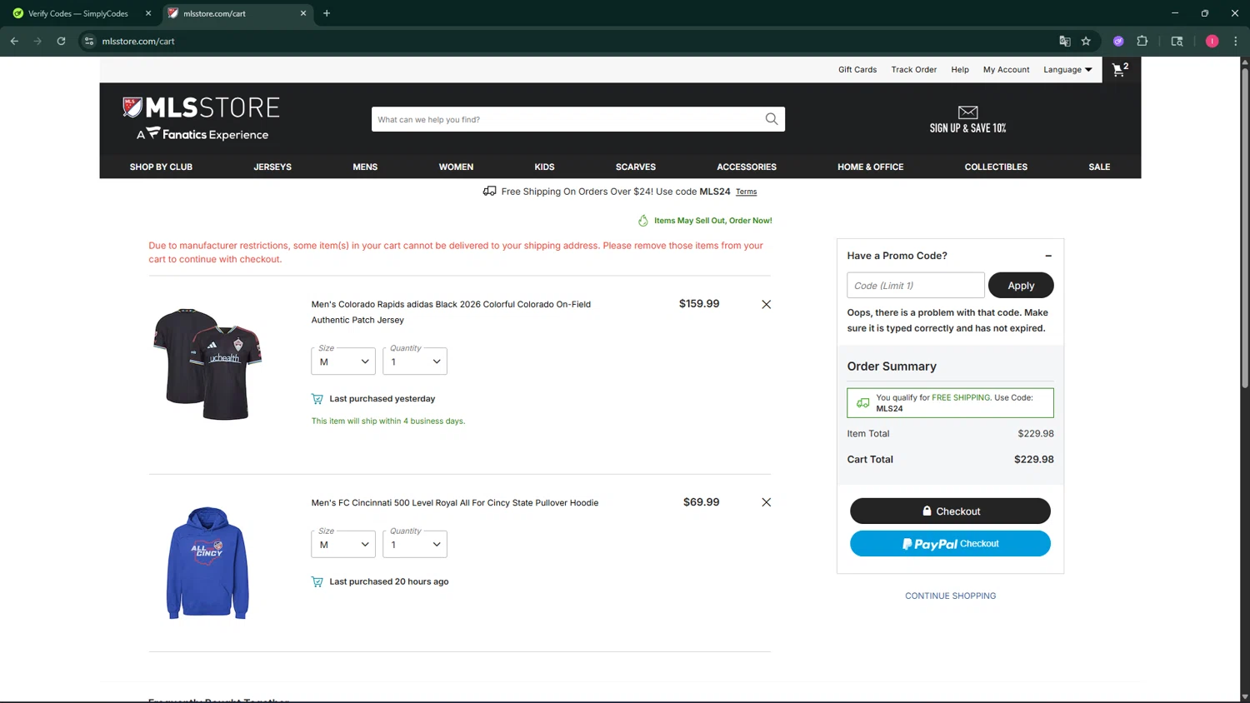This screenshot has height=703, width=1250.
Task: Open the FC Cincinnati Pullover Hoodie title
Action: point(455,502)
